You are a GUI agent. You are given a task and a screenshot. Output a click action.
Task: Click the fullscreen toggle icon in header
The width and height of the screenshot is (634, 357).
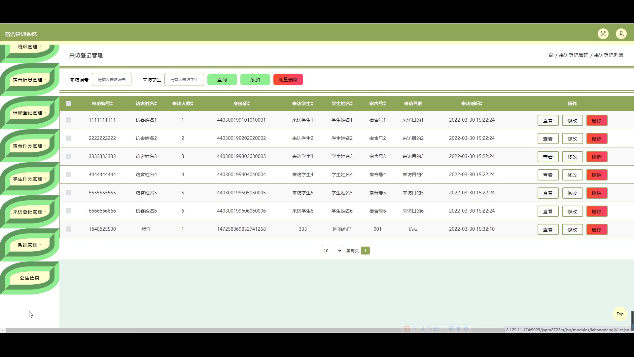[x=603, y=34]
